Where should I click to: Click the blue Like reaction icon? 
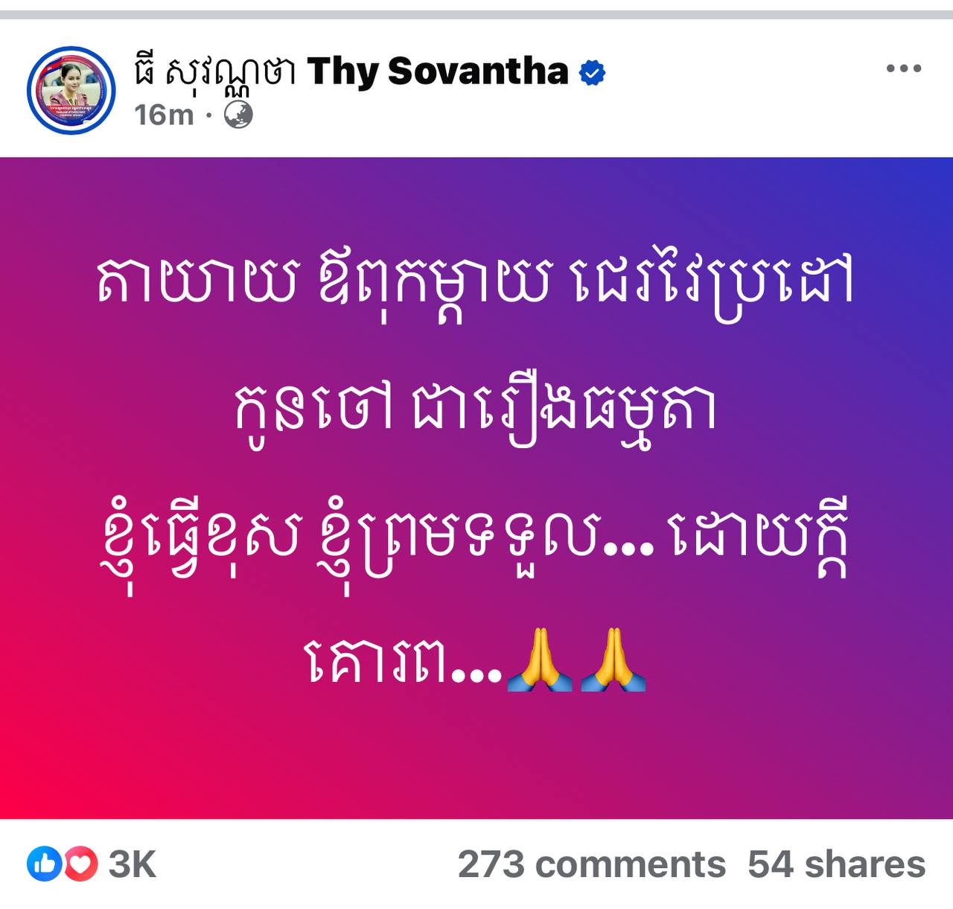click(44, 864)
